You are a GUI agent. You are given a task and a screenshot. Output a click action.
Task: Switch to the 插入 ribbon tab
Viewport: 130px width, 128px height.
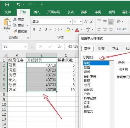point(37,12)
